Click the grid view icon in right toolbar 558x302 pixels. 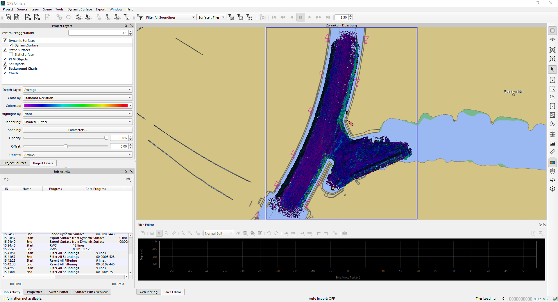[552, 30]
